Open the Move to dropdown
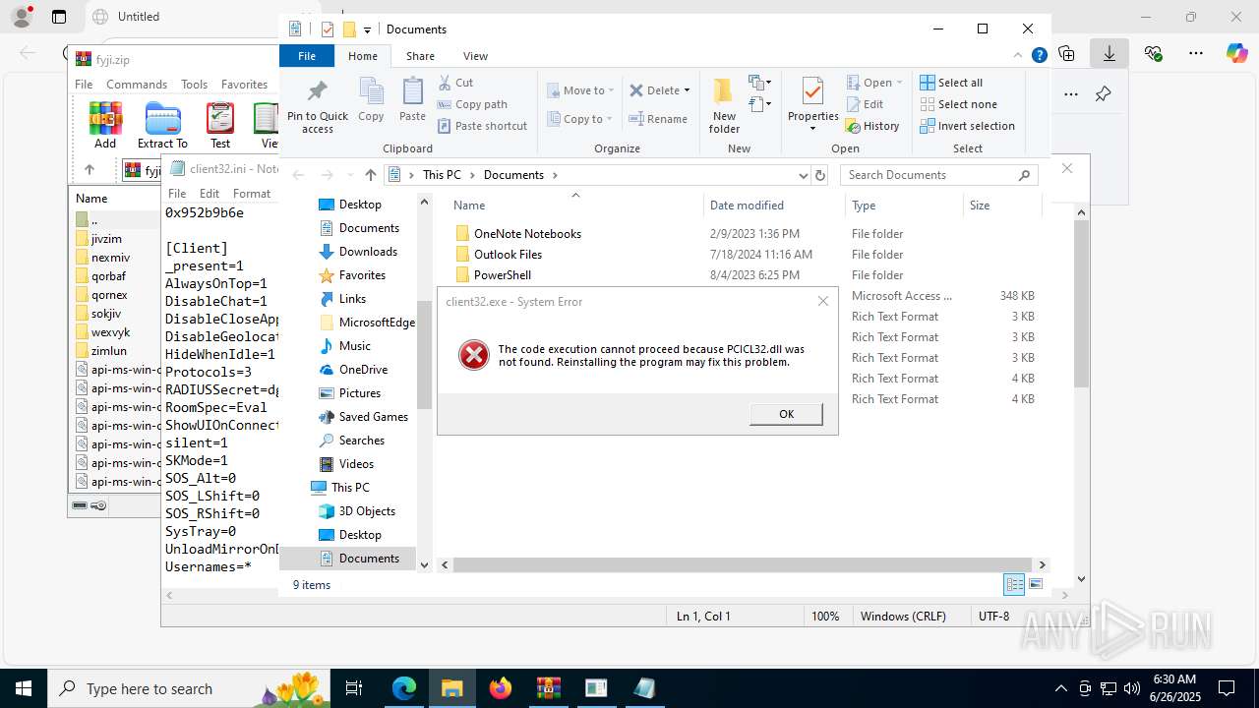 pos(580,90)
